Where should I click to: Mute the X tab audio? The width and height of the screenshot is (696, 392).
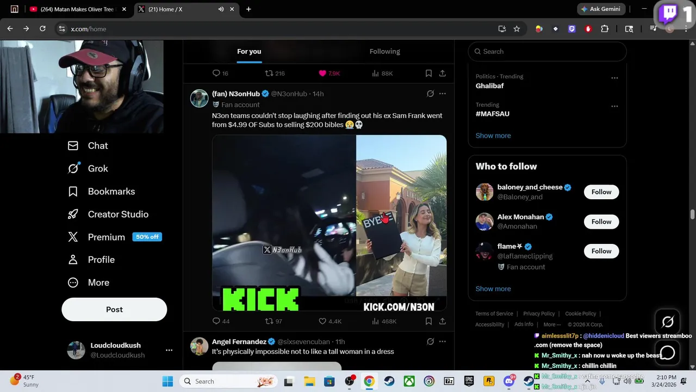tap(221, 9)
